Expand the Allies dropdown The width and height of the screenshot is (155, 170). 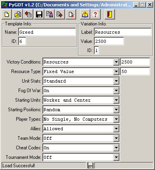[x=116, y=129]
